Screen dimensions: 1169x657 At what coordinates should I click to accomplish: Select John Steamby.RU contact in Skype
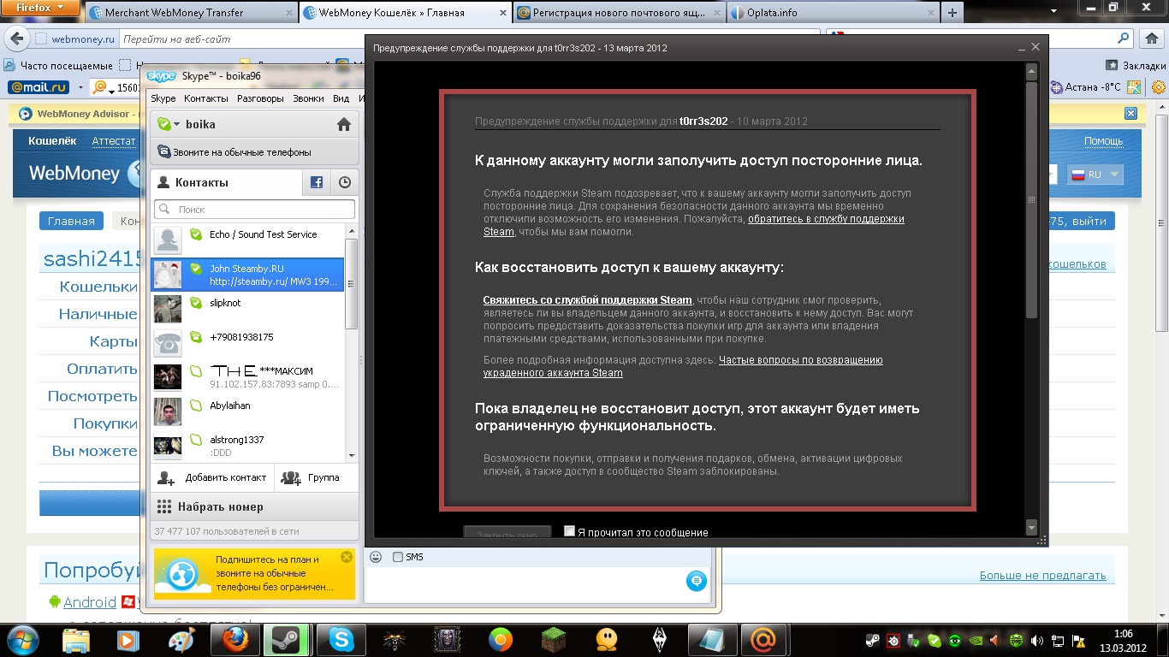coord(248,275)
